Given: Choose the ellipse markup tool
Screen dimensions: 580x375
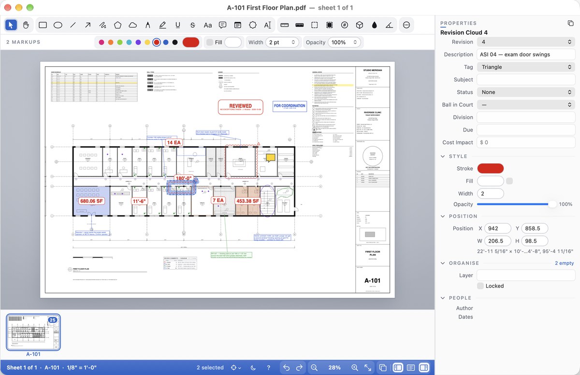Looking at the screenshot, I should (58, 25).
